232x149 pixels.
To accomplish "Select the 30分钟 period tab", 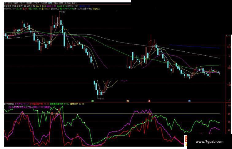I will 37,3.
